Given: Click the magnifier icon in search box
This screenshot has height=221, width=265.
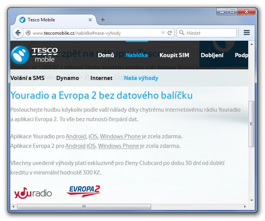Looking at the screenshot, I should pyautogui.click(x=182, y=32).
